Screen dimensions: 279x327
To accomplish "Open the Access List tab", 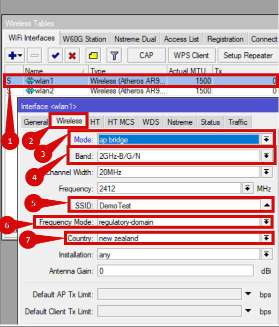I will pyautogui.click(x=181, y=39).
